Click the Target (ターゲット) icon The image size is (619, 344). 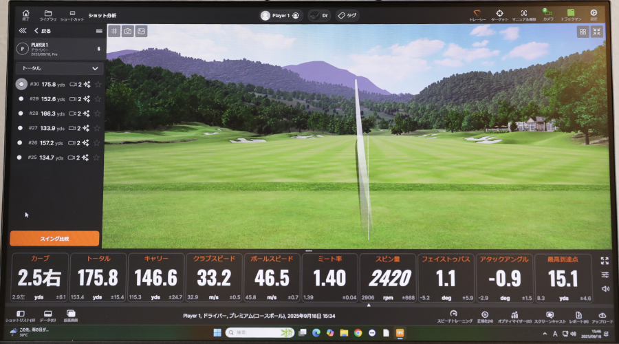[x=499, y=14]
